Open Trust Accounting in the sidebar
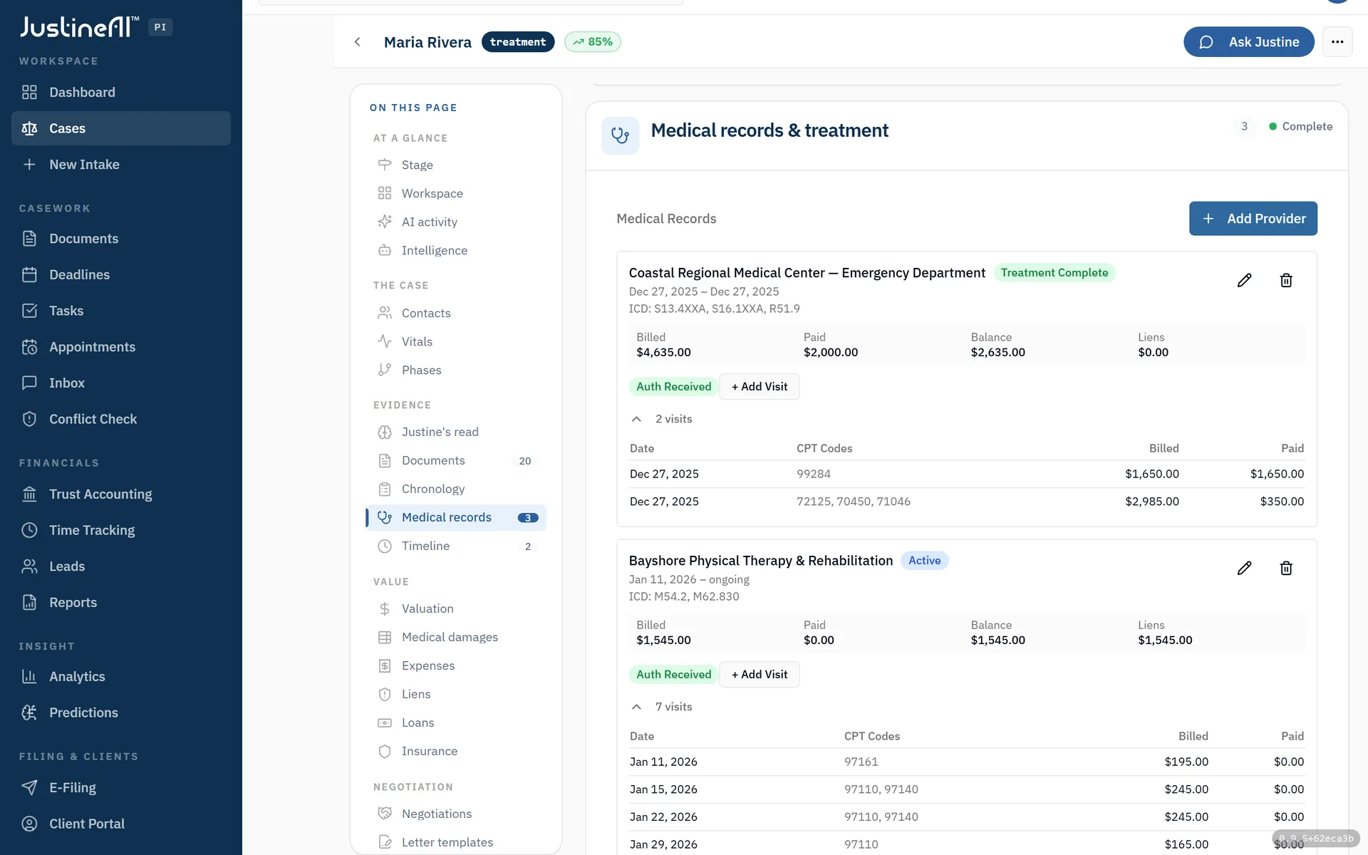Screen dimensions: 1368x855 point(121,494)
